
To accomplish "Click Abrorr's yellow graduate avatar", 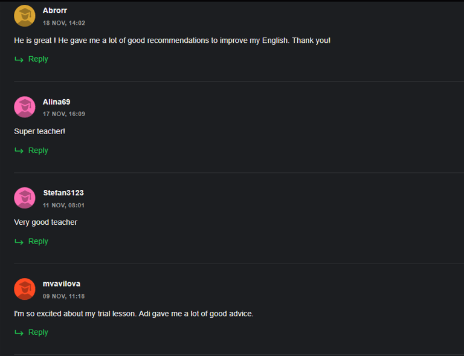I will tap(25, 16).
